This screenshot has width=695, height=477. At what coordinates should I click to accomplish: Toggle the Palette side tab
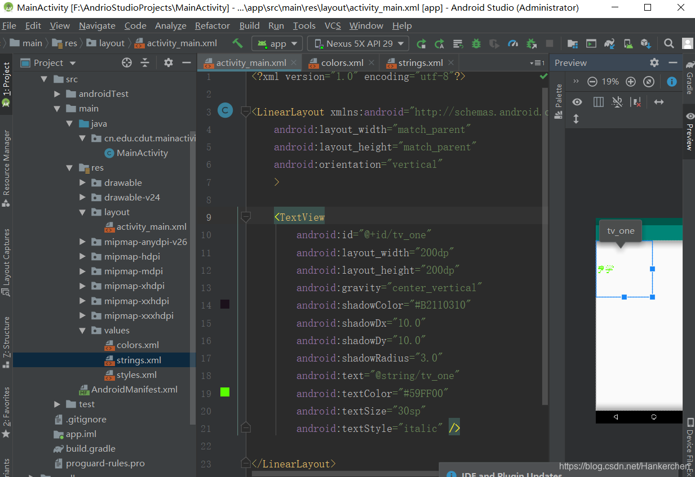click(559, 101)
